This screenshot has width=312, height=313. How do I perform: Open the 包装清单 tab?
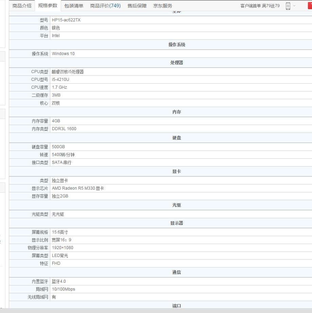click(74, 6)
